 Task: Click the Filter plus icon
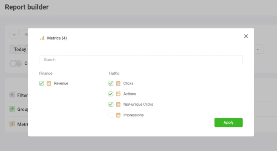[12, 95]
